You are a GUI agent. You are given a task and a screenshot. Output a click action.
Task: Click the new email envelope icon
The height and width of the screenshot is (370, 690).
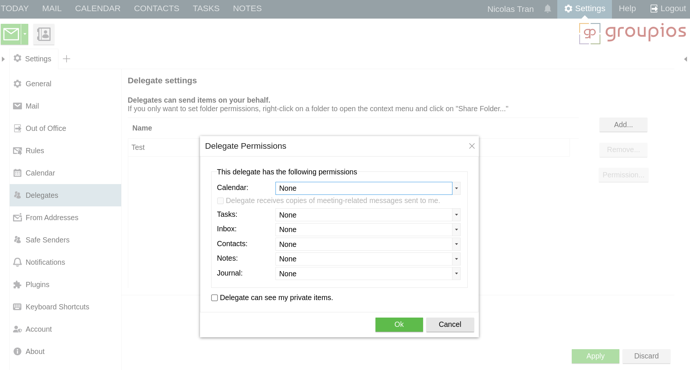pos(11,34)
